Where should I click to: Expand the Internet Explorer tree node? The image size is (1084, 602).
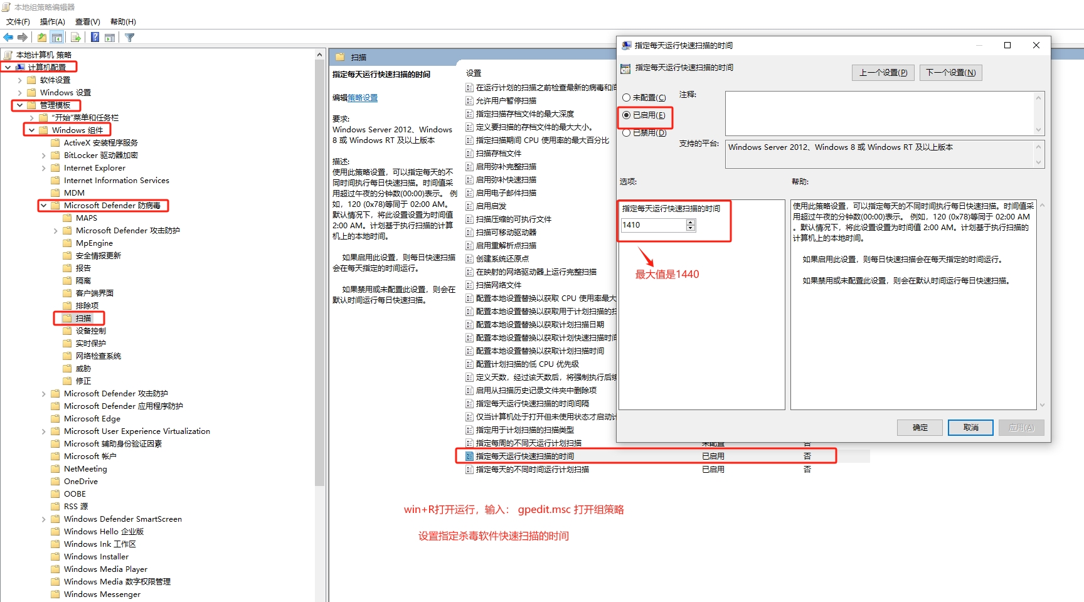43,168
